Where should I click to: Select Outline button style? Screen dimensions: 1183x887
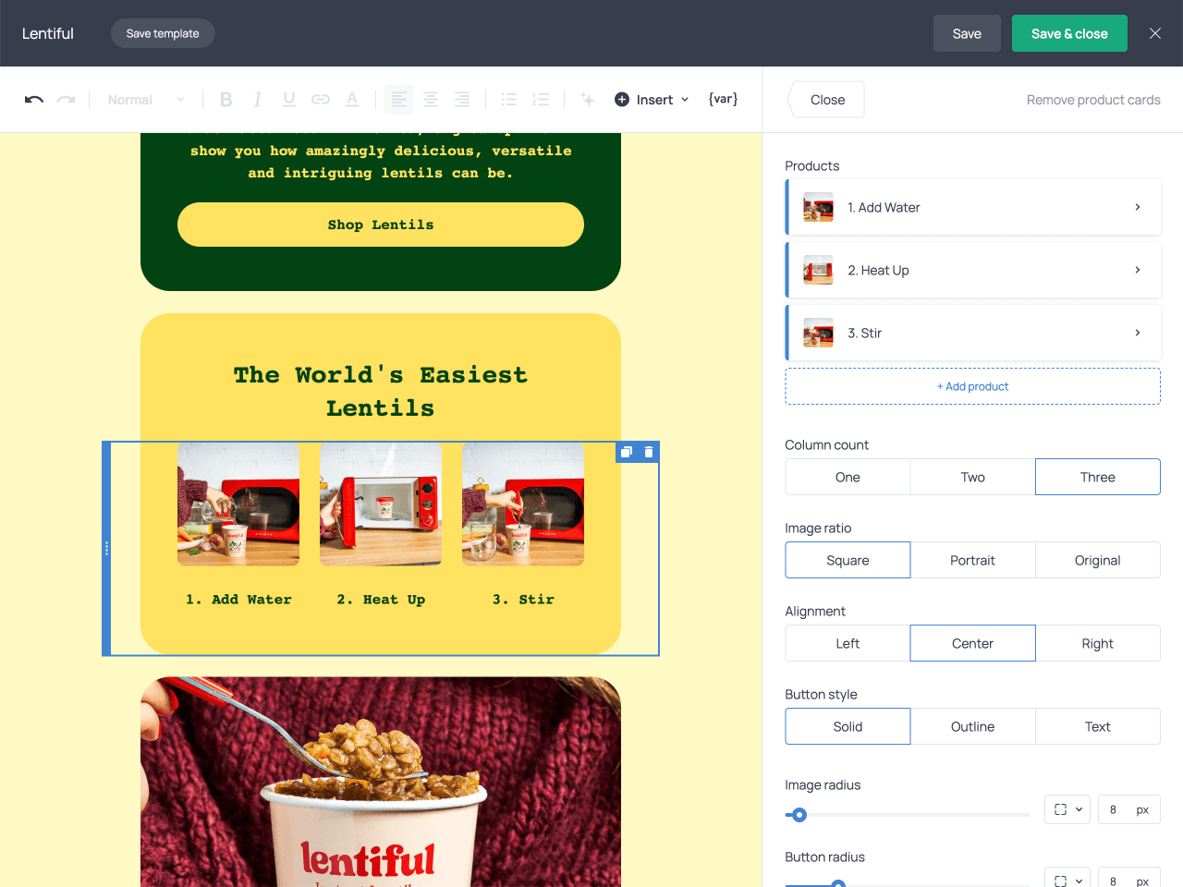click(x=972, y=726)
